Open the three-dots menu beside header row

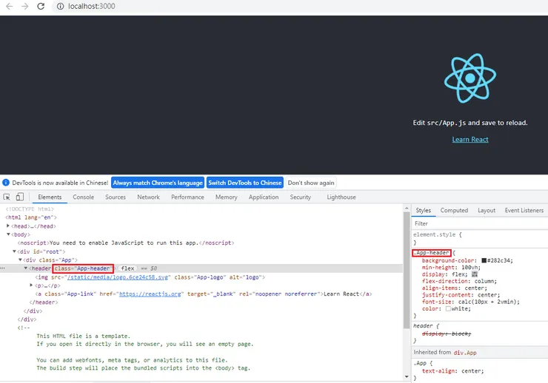click(3, 268)
